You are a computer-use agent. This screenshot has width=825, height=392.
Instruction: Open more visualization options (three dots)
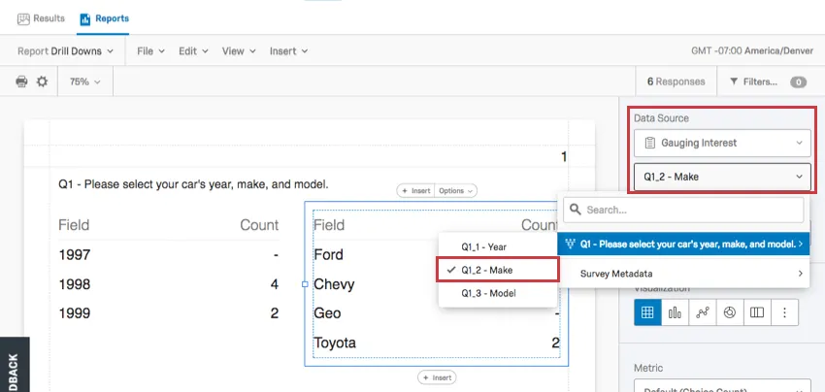coord(784,312)
